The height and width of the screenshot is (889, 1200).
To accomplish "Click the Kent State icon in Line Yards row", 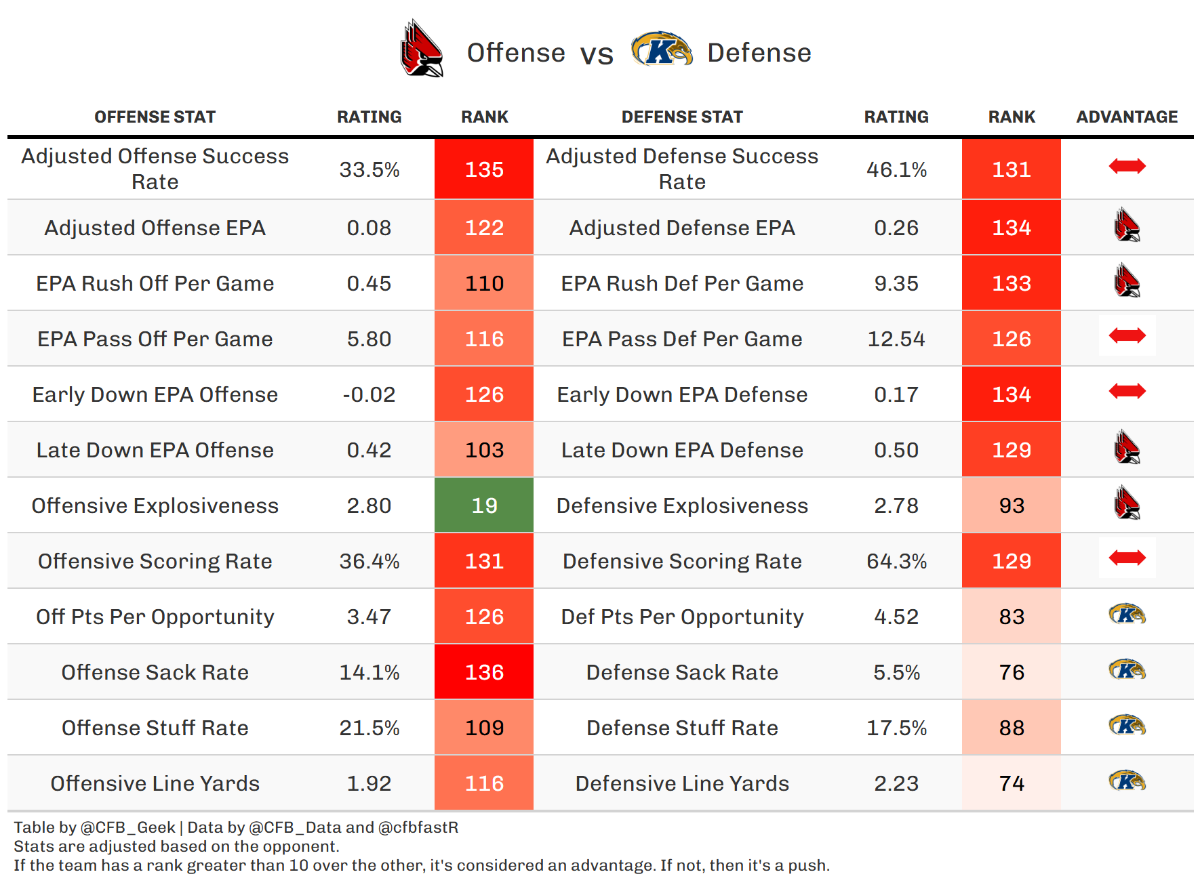I will coord(1127,781).
